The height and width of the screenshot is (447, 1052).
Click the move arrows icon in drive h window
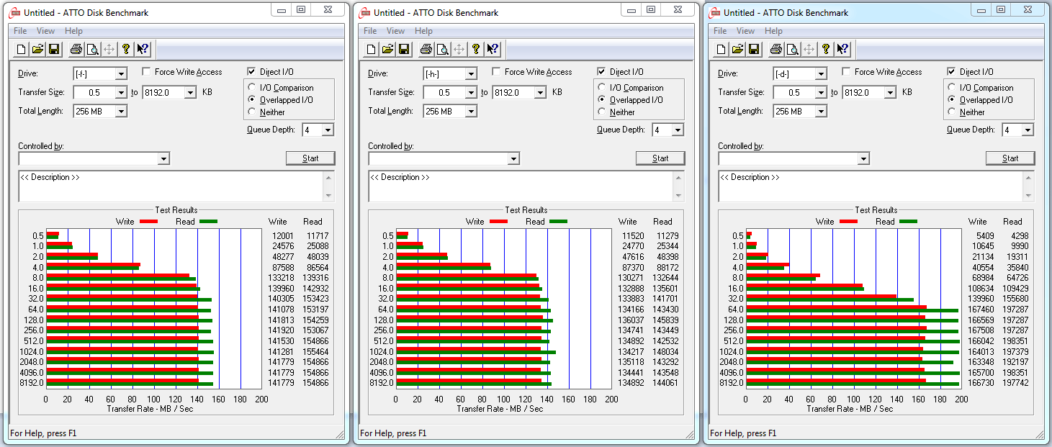[459, 49]
